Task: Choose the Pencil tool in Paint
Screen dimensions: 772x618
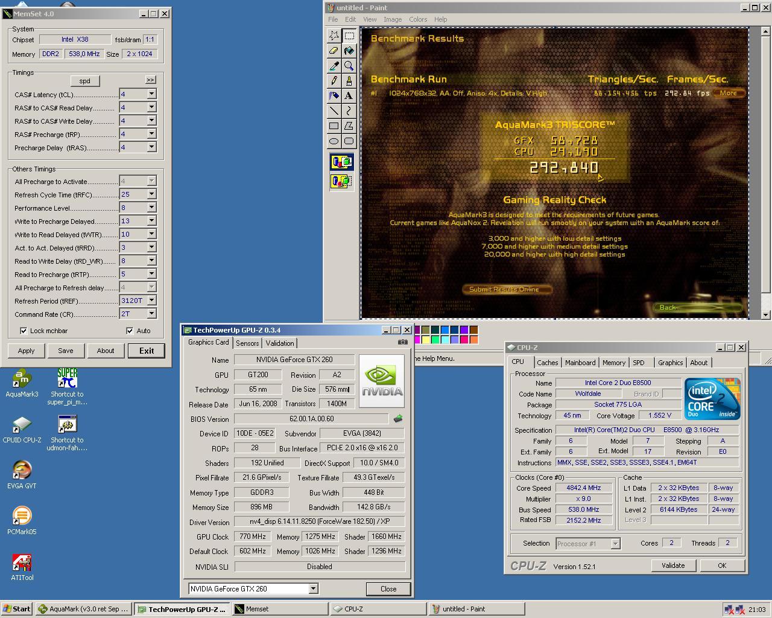Action: pos(334,81)
